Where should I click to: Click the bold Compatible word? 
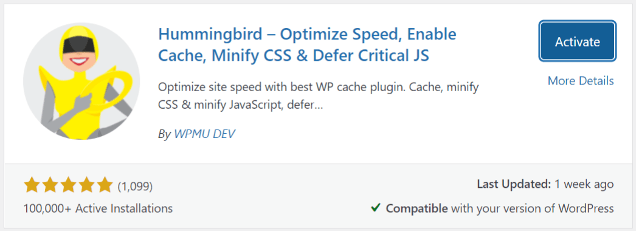click(x=417, y=209)
